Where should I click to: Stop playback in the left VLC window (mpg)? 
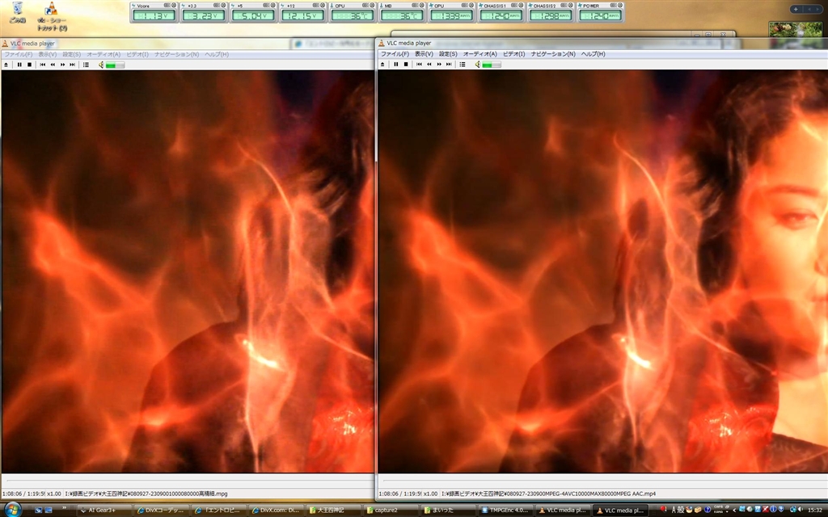pos(30,65)
